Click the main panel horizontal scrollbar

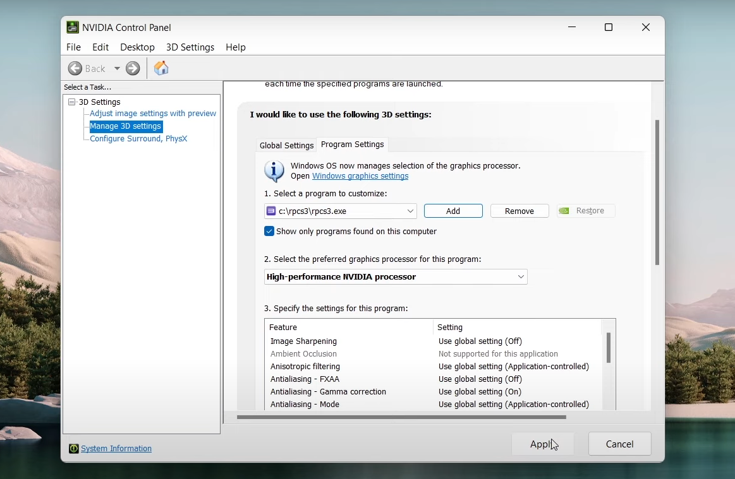pyautogui.click(x=402, y=417)
